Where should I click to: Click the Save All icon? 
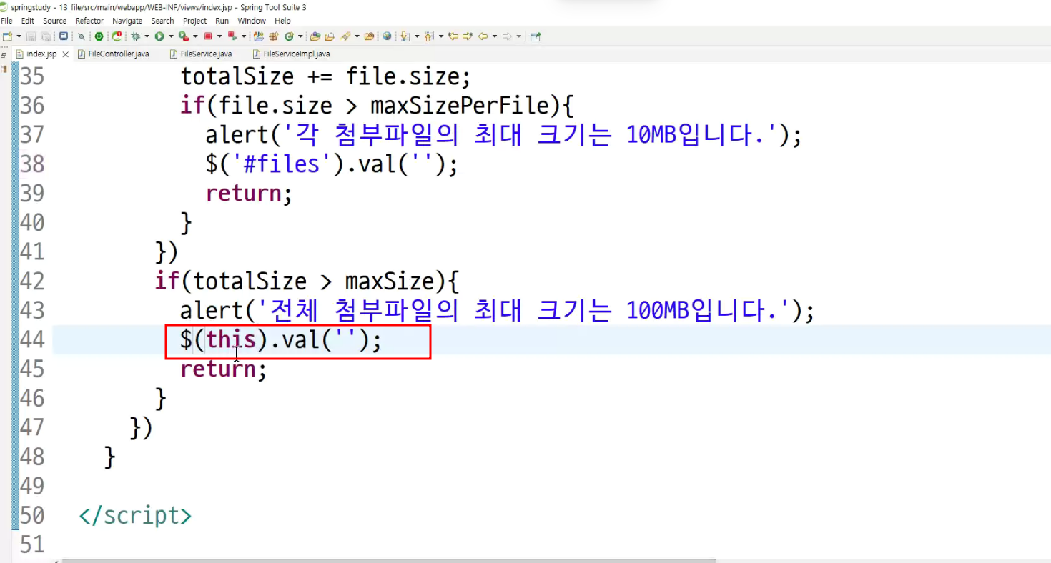pyautogui.click(x=45, y=36)
